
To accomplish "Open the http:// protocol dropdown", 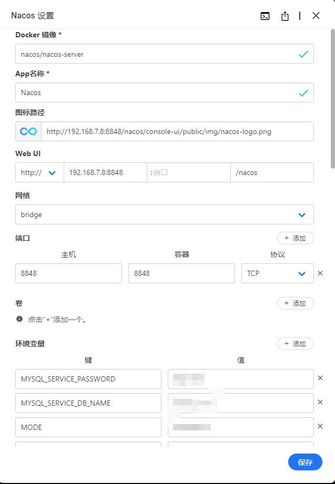I will click(39, 172).
